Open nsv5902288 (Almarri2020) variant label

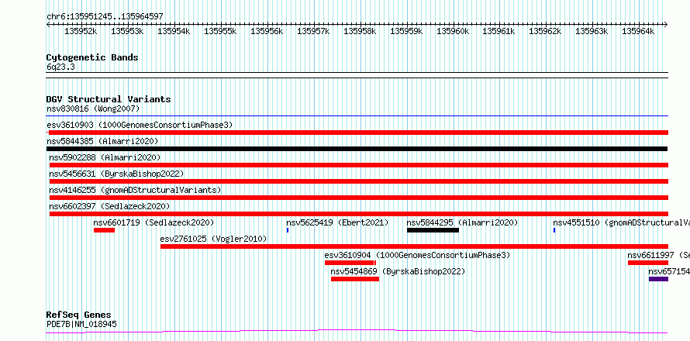pyautogui.click(x=105, y=157)
